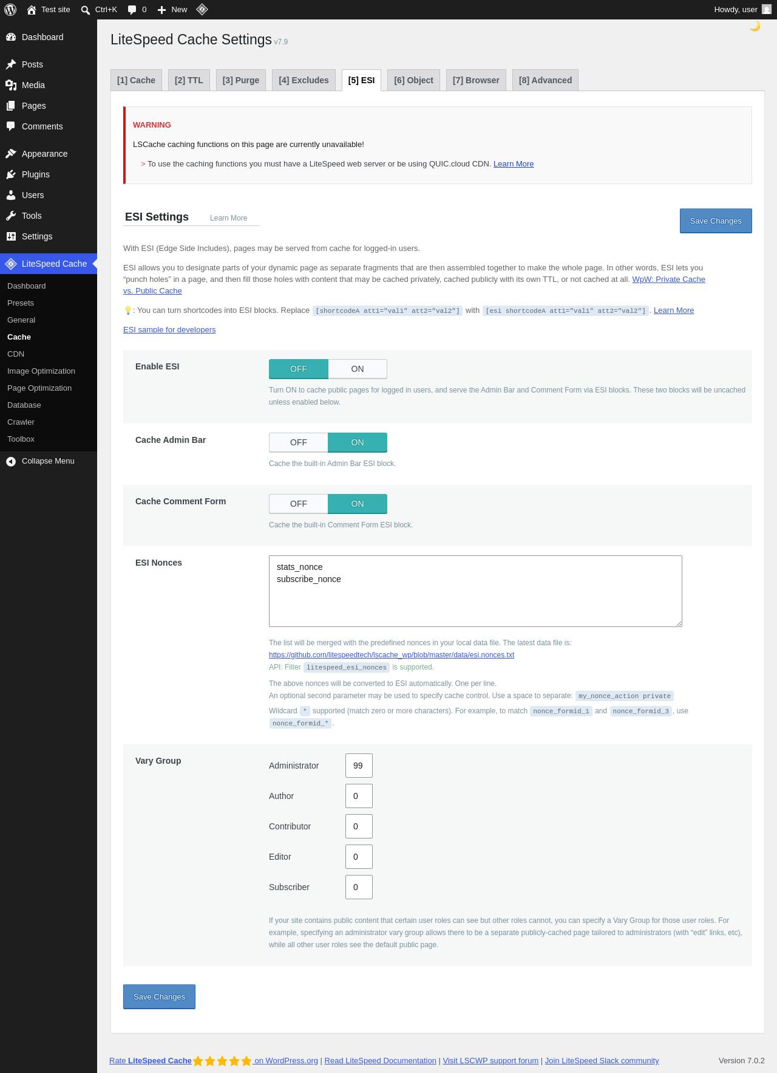This screenshot has height=1073, width=777.
Task: Open Learn More link after shortcode example
Action: 674,310
